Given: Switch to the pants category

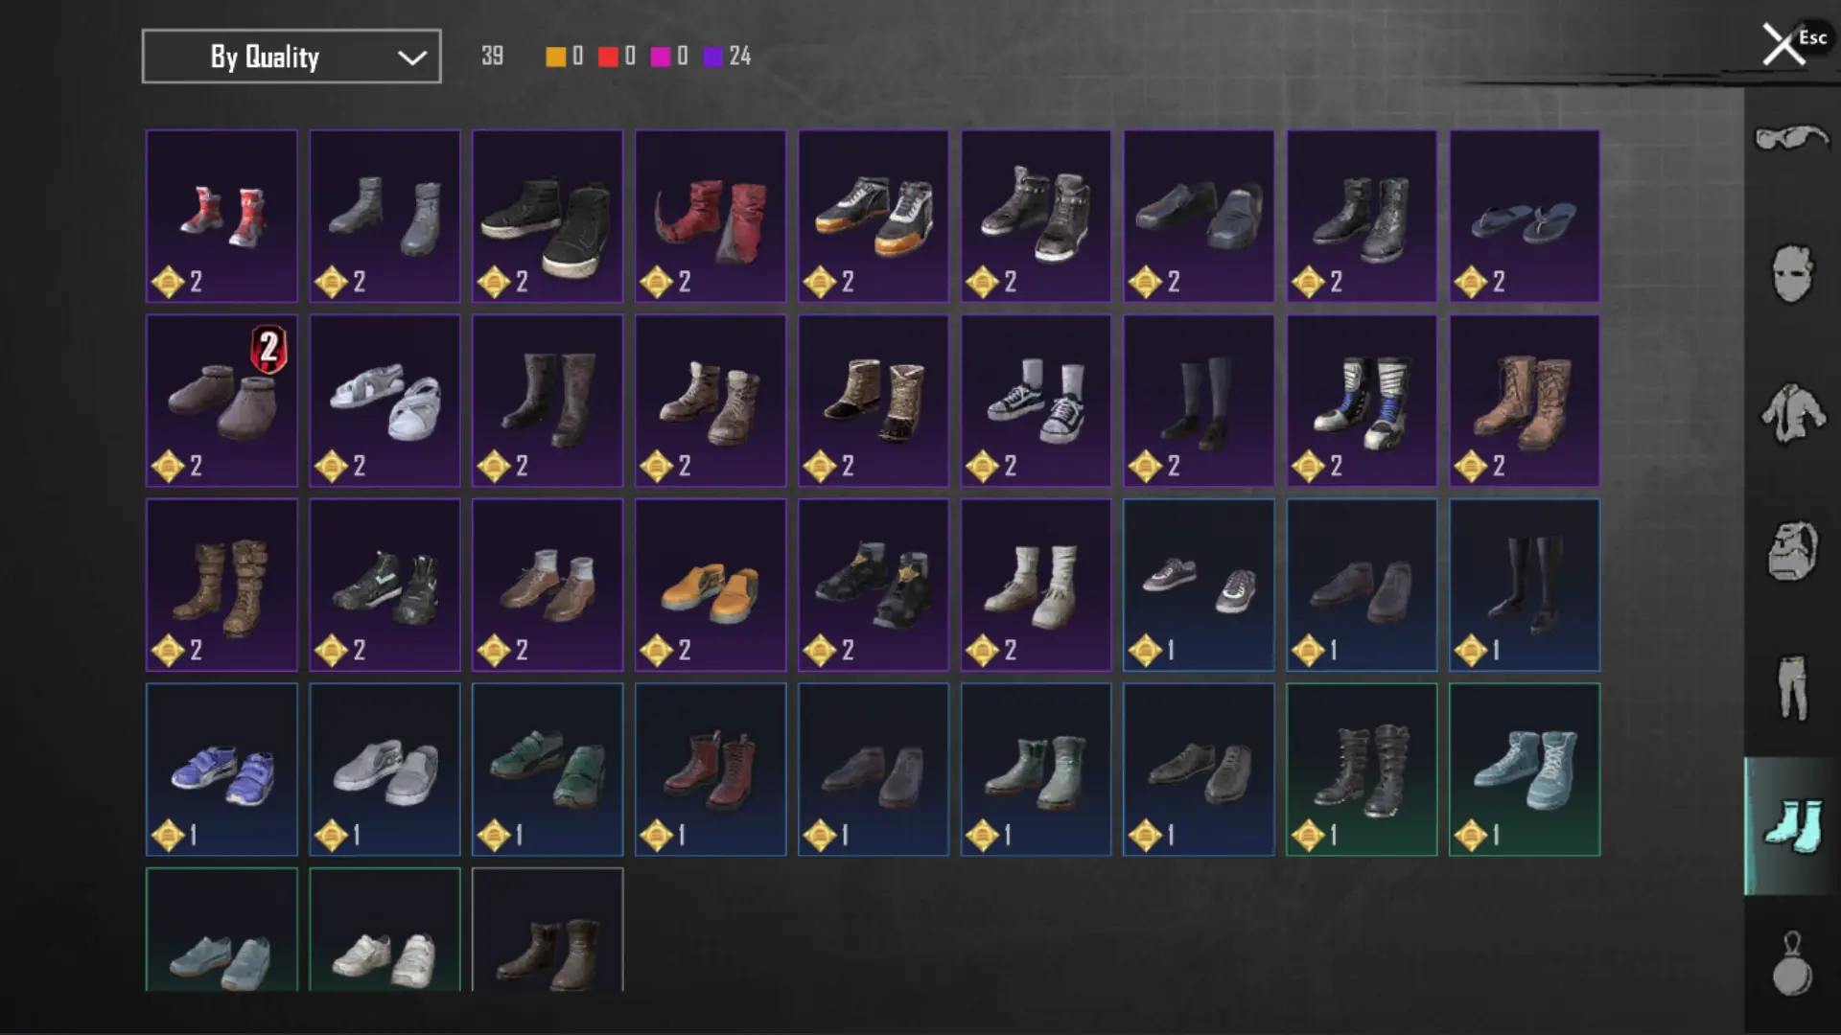Looking at the screenshot, I should click(x=1791, y=688).
